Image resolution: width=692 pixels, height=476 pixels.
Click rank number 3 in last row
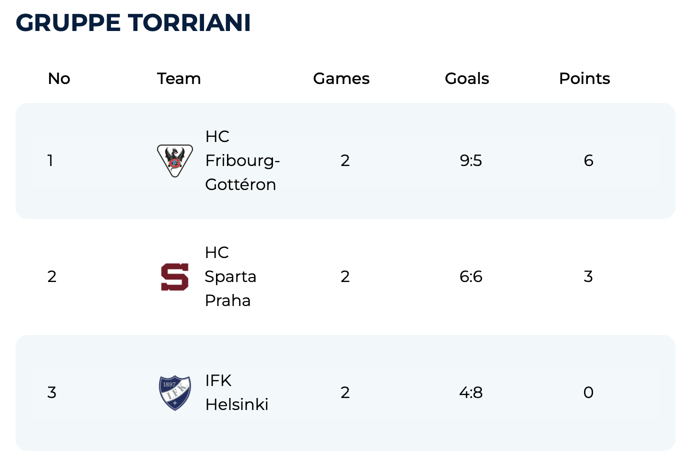tap(52, 392)
